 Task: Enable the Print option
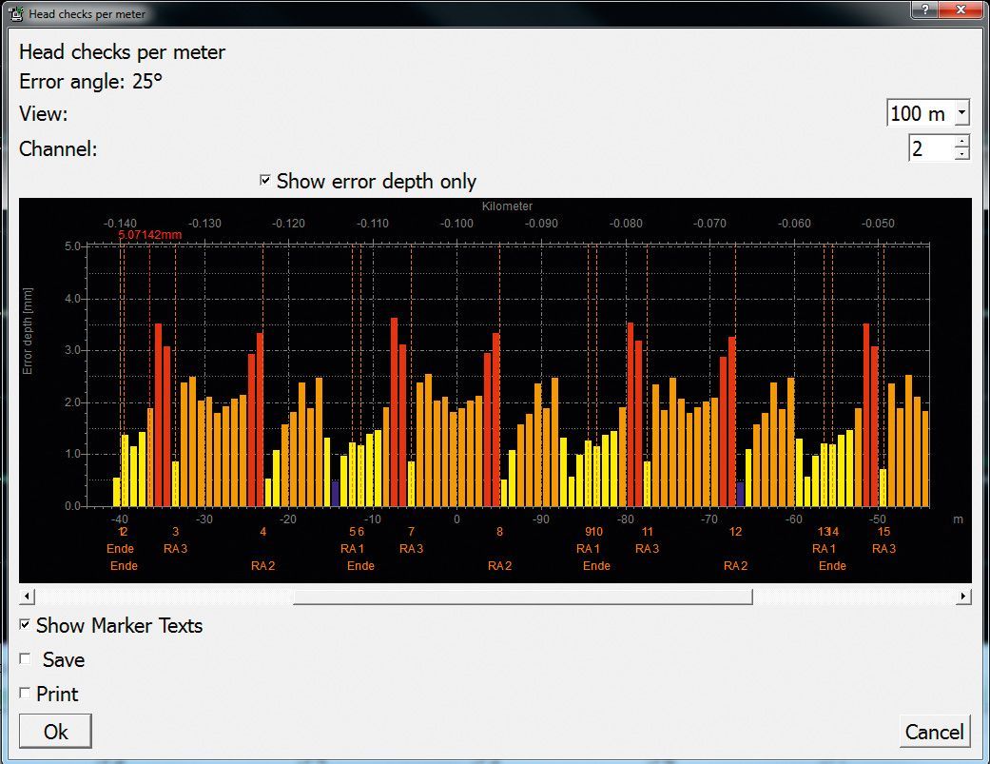pyautogui.click(x=26, y=694)
